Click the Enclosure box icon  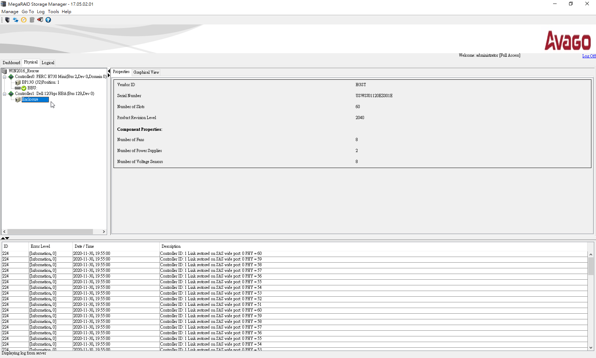tap(18, 100)
